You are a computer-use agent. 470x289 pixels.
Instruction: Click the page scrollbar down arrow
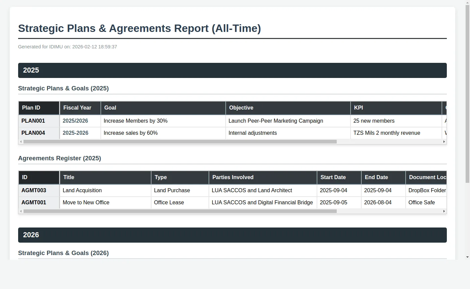tap(467, 257)
